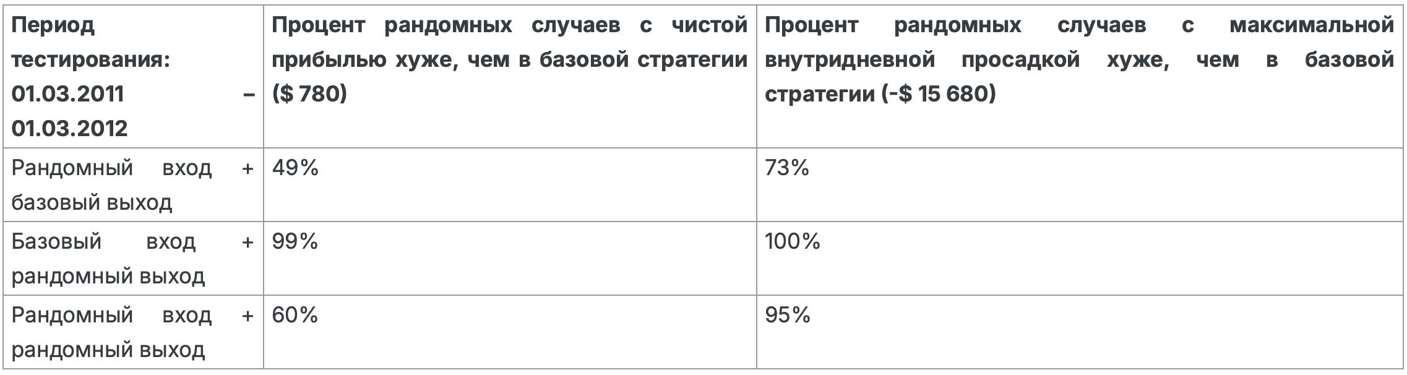Click the word 'тестирования:' in header

(x=91, y=61)
